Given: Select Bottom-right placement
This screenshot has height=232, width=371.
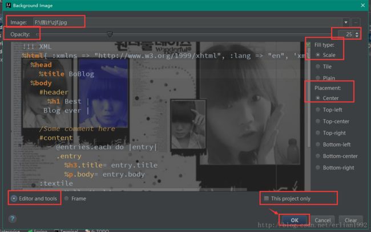Looking at the screenshot, I should 335,167.
